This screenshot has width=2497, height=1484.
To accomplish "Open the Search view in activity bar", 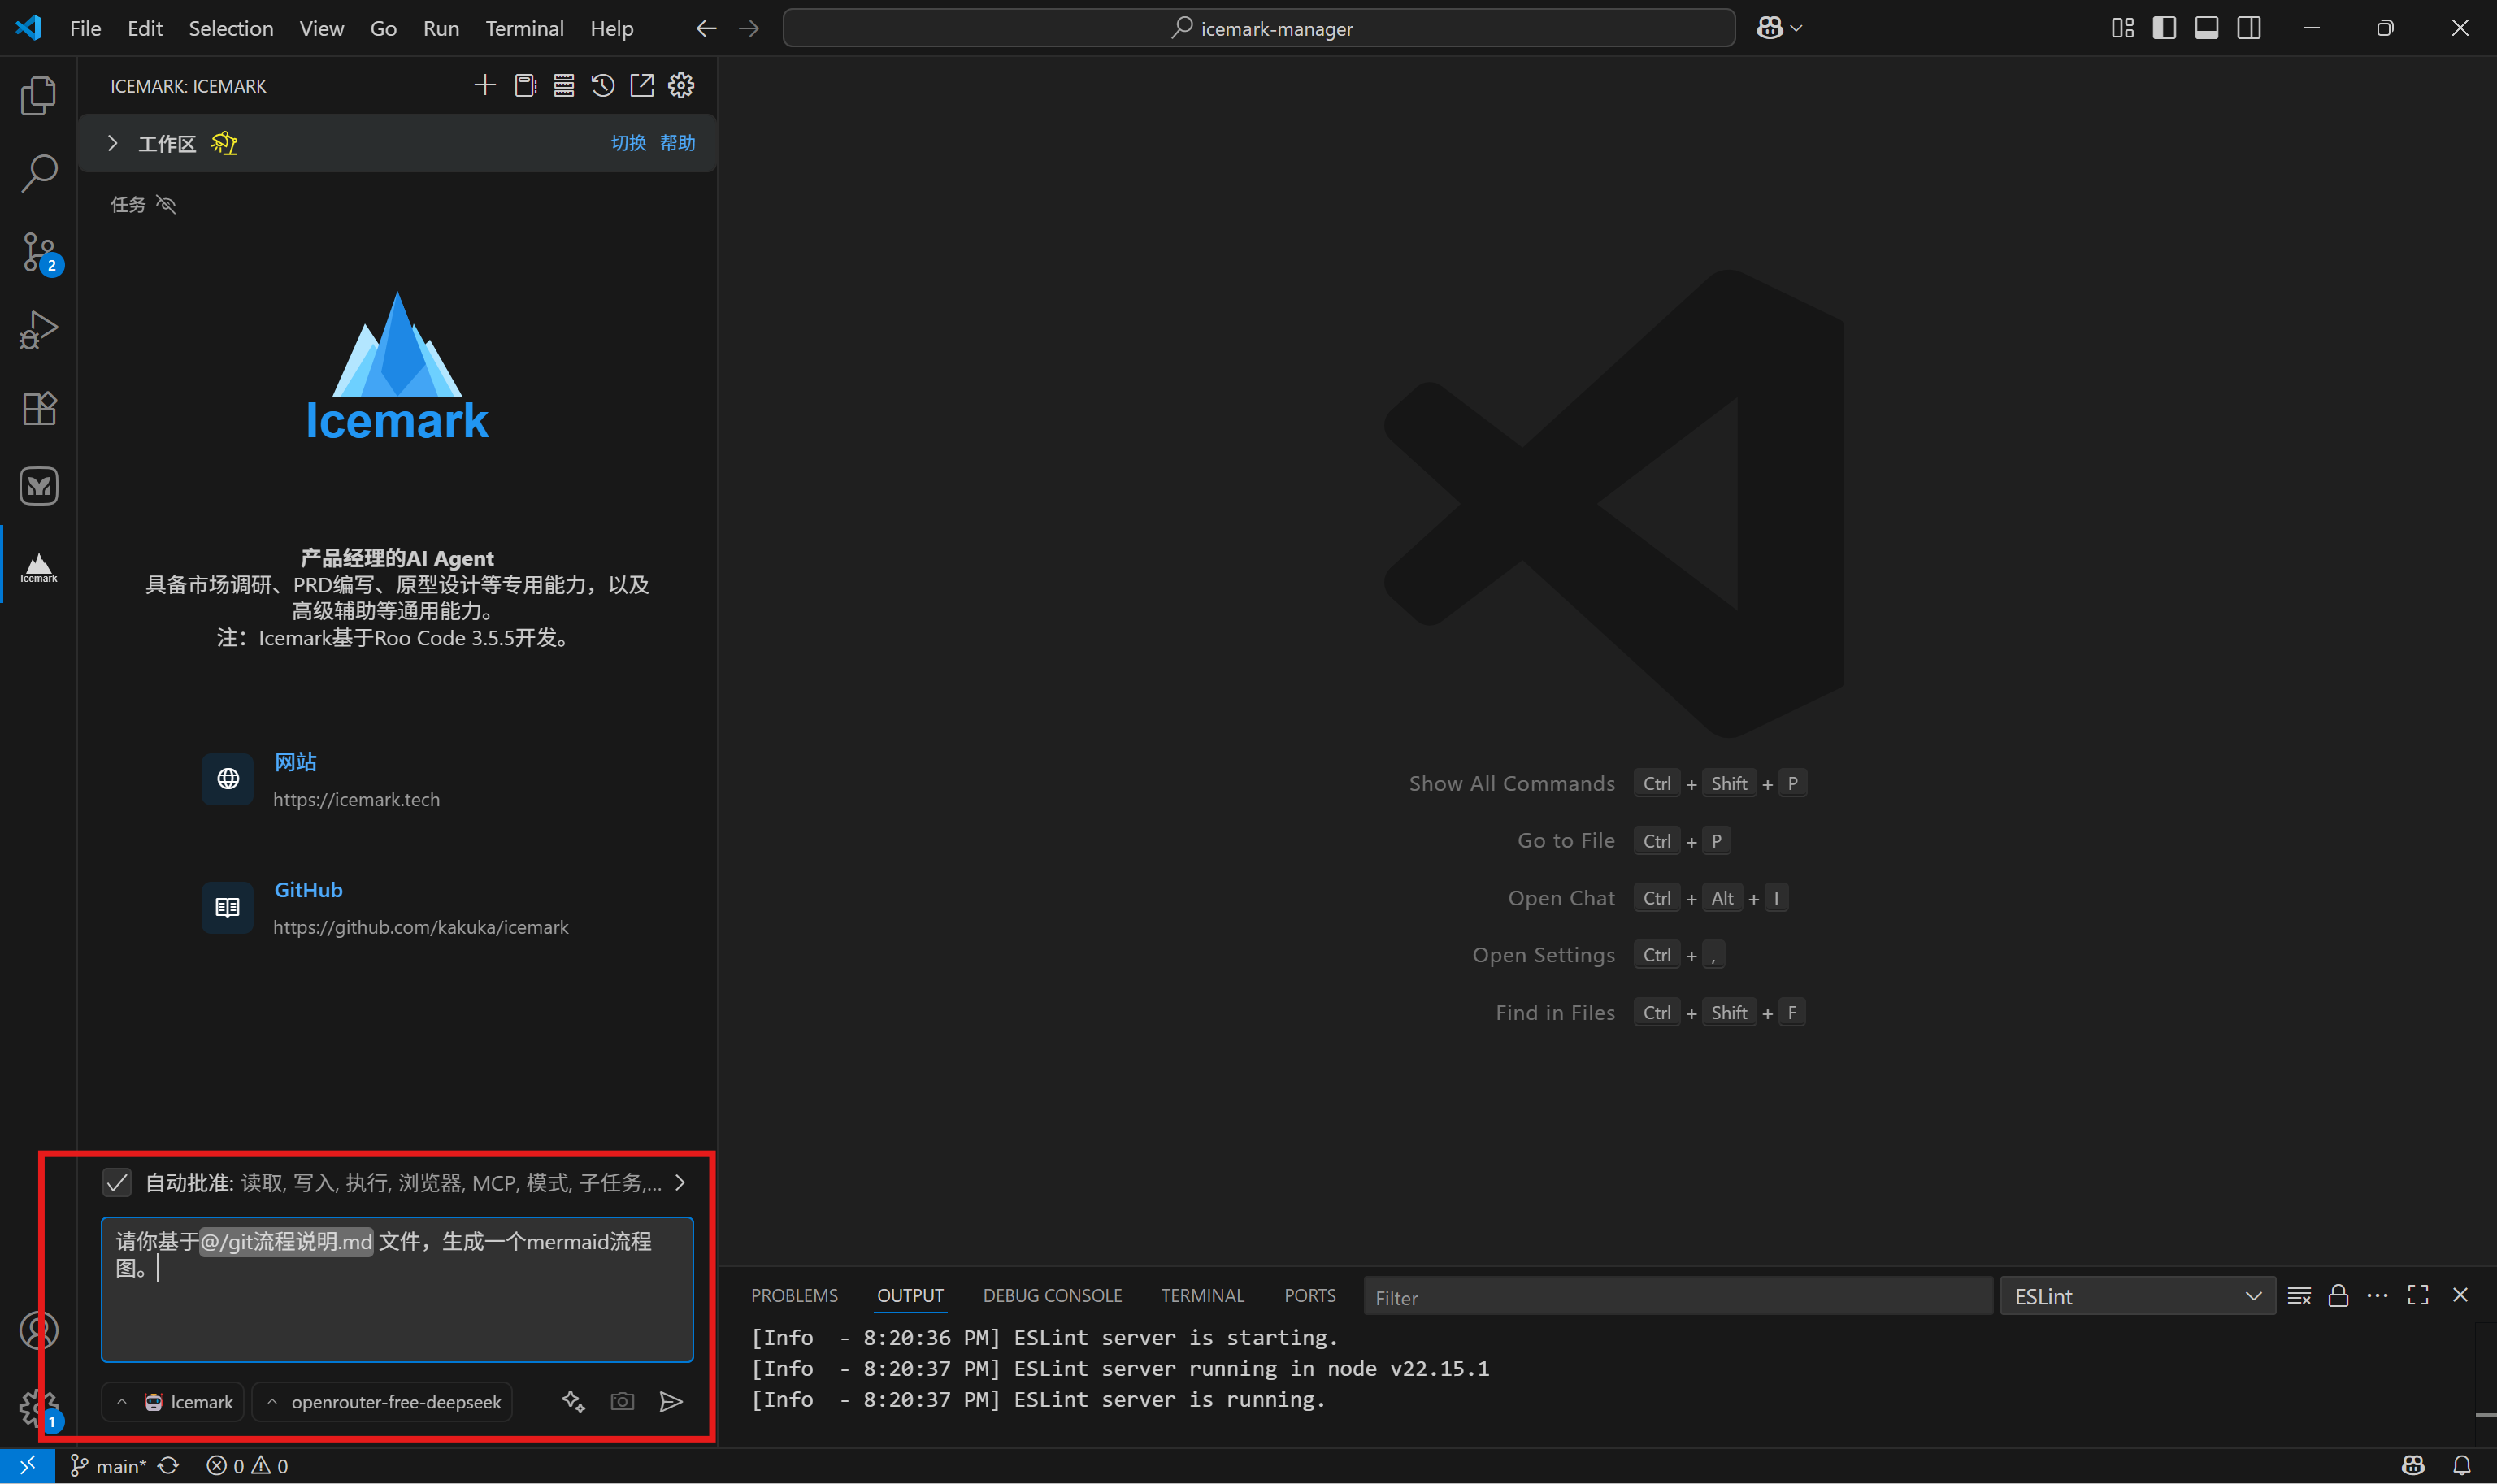I will click(x=38, y=174).
